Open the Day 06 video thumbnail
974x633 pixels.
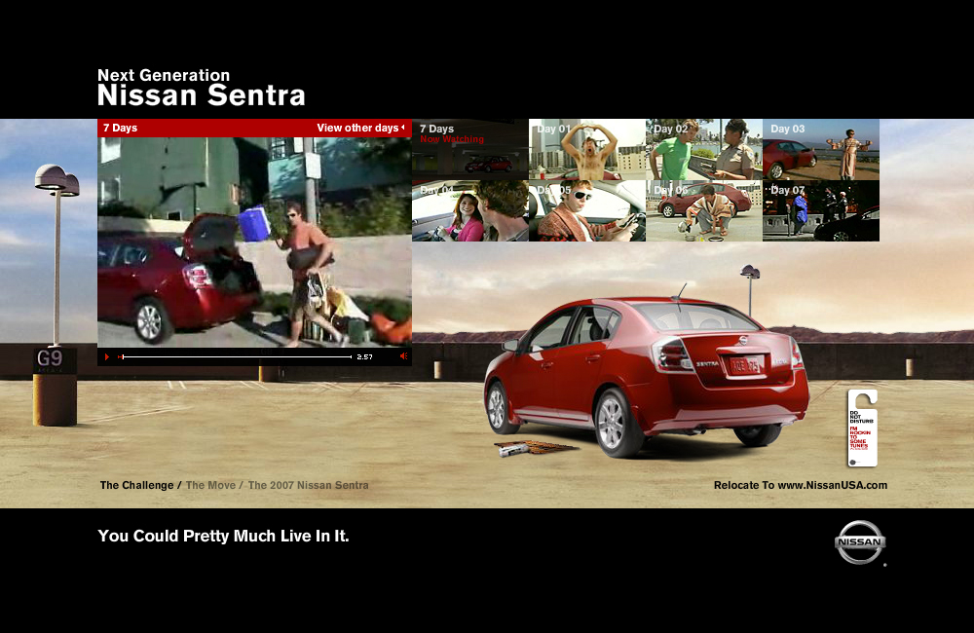point(704,210)
